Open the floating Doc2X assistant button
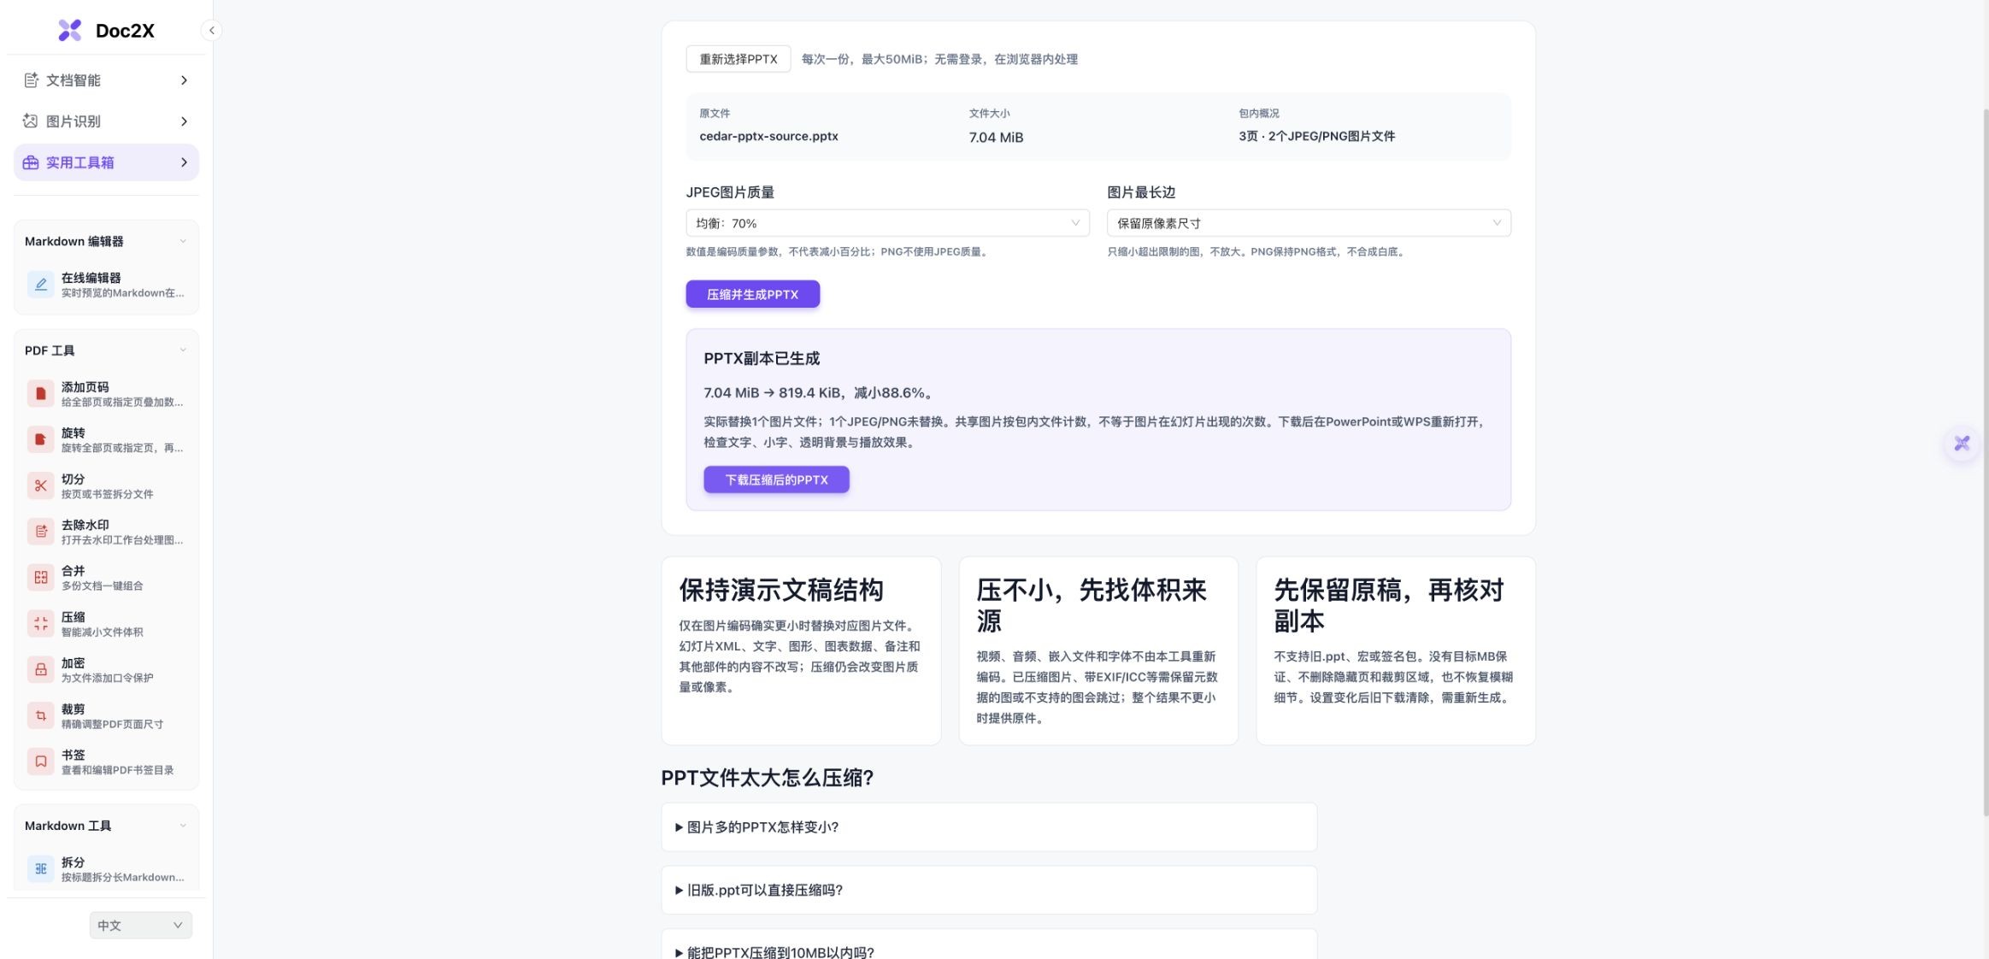 1962,444
